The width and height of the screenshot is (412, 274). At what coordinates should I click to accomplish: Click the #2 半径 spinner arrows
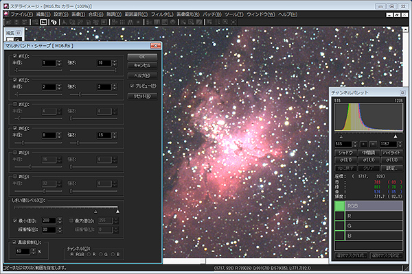click(x=59, y=87)
